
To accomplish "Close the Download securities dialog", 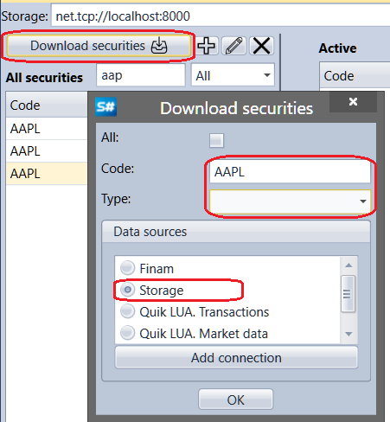I will point(353,101).
